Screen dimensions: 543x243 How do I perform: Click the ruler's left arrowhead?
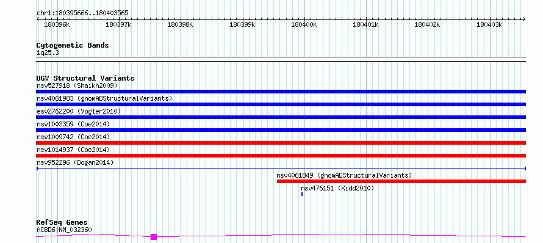(x=38, y=19)
